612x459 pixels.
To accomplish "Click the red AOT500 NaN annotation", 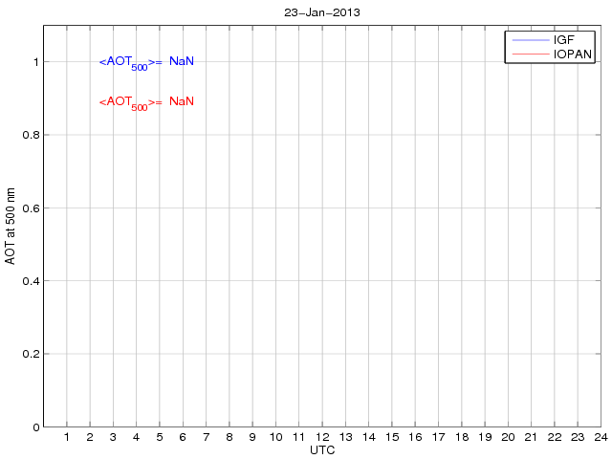I will (146, 103).
